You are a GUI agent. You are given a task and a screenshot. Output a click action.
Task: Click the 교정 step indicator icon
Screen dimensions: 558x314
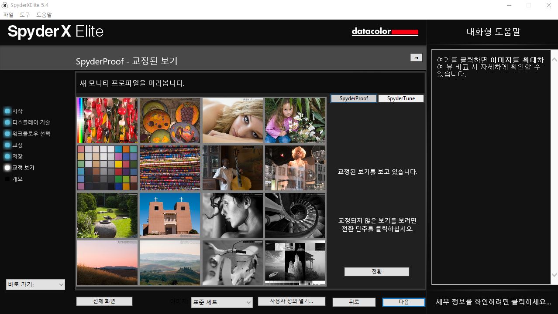(x=7, y=145)
